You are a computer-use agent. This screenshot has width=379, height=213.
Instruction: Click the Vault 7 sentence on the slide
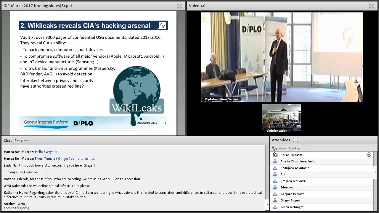pos(91,38)
